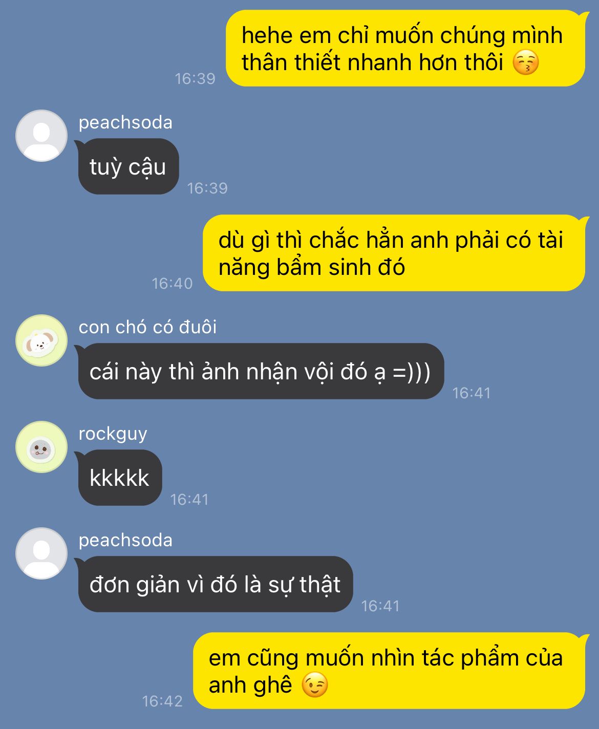Viewport: 599px width, 729px height.
Task: Tap the yellow "em cũng muốn nhìn tác phẩm" bubble
Action: 390,671
